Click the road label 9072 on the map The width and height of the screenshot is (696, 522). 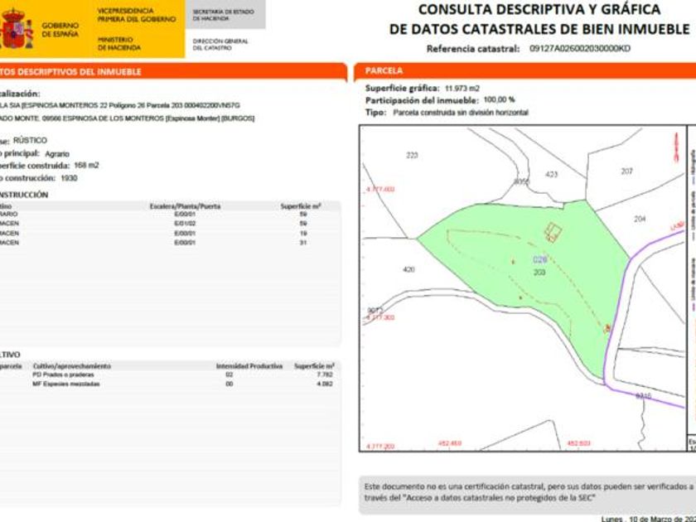pyautogui.click(x=375, y=310)
